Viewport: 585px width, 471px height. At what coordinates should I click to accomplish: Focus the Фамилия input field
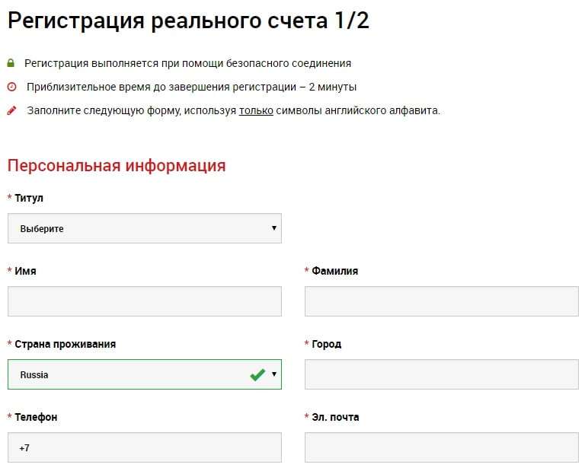(442, 301)
